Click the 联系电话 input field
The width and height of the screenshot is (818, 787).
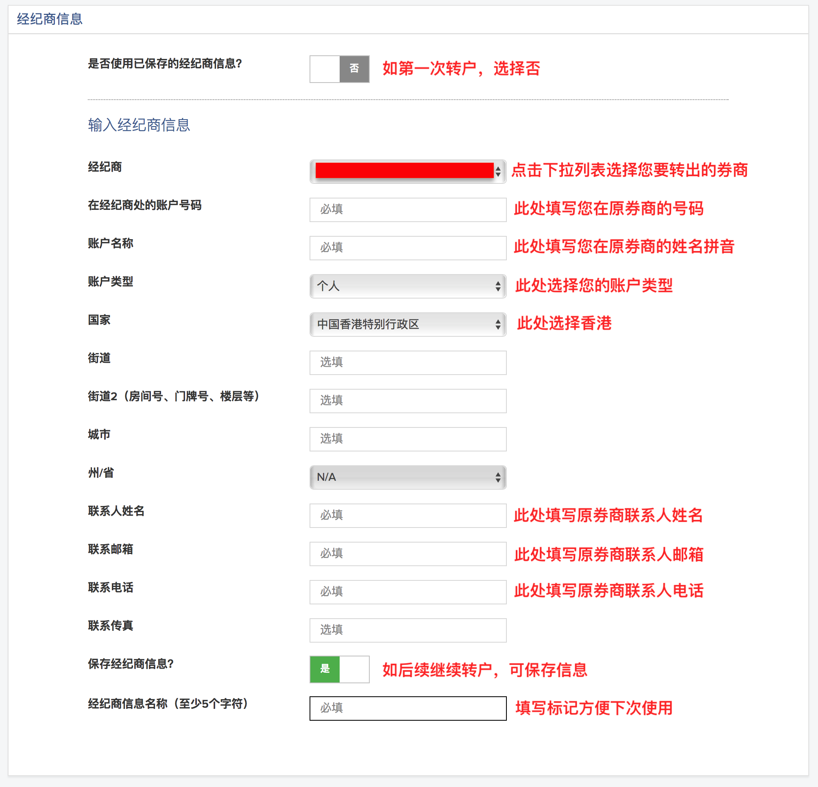408,592
